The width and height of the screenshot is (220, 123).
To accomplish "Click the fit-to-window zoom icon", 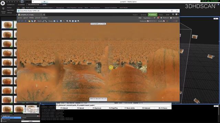I will tap(73, 21).
